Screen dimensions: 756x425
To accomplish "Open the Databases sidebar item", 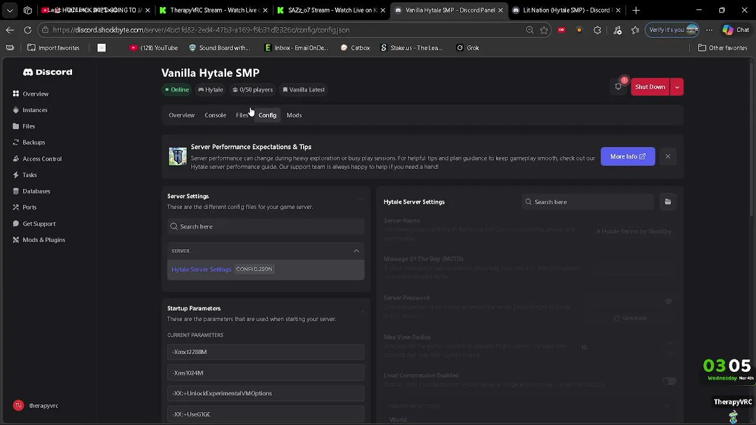I will click(36, 191).
